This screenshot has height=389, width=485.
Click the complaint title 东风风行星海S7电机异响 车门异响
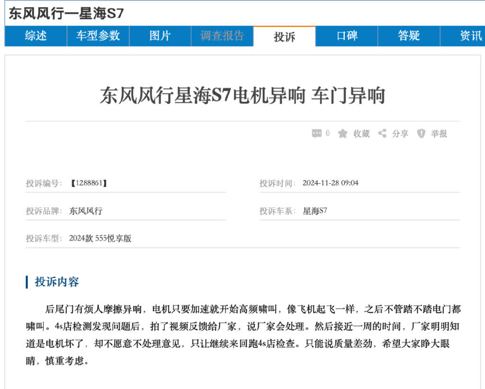click(x=242, y=96)
